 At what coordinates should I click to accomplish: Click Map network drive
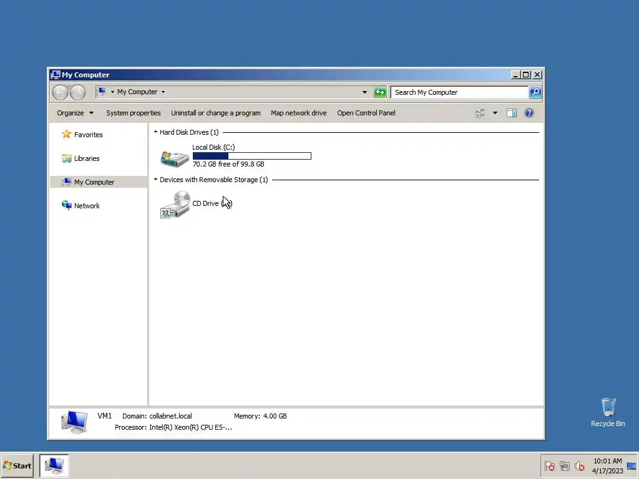pyautogui.click(x=299, y=113)
